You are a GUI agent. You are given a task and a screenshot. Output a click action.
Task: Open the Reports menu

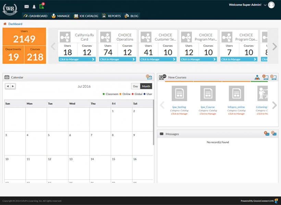coord(111,16)
